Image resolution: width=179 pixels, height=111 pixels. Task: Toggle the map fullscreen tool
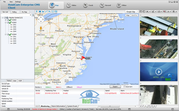point(53,11)
